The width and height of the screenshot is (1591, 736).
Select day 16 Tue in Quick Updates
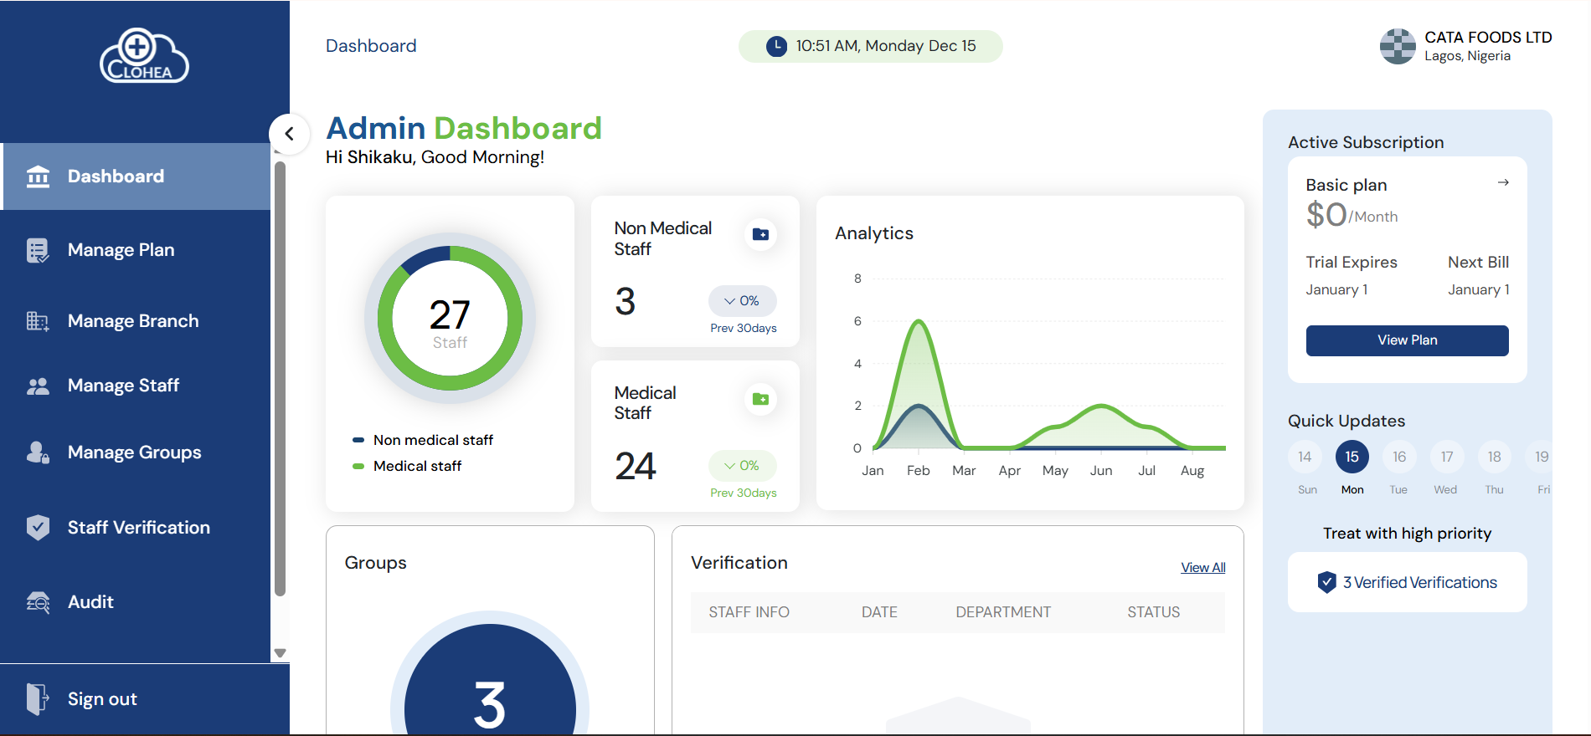[x=1399, y=457]
